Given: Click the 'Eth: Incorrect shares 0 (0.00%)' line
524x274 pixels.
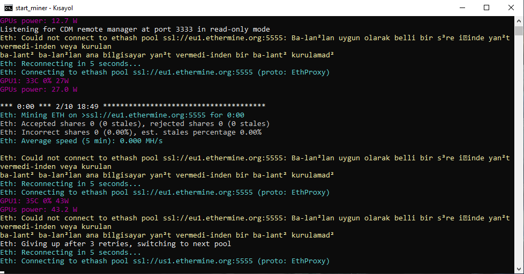Looking at the screenshot, I should pyautogui.click(x=131, y=132).
